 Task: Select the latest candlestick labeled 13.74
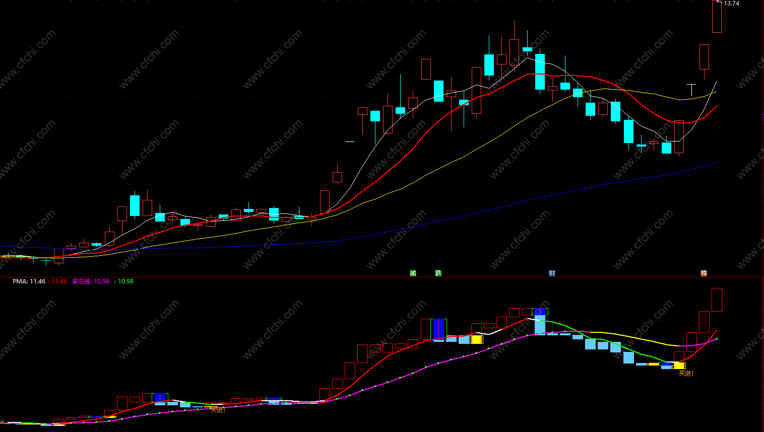pos(717,17)
